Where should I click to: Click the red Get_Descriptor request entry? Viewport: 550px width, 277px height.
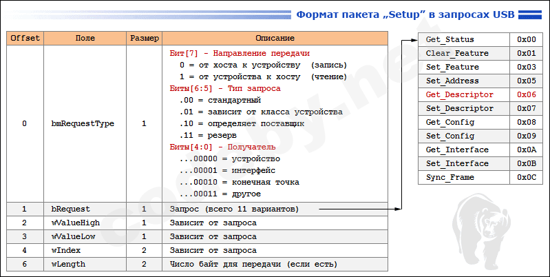tap(460, 94)
